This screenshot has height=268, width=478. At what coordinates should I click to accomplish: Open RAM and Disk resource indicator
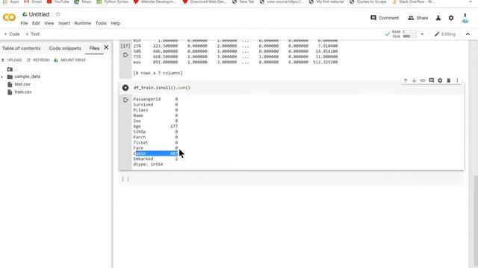point(404,34)
